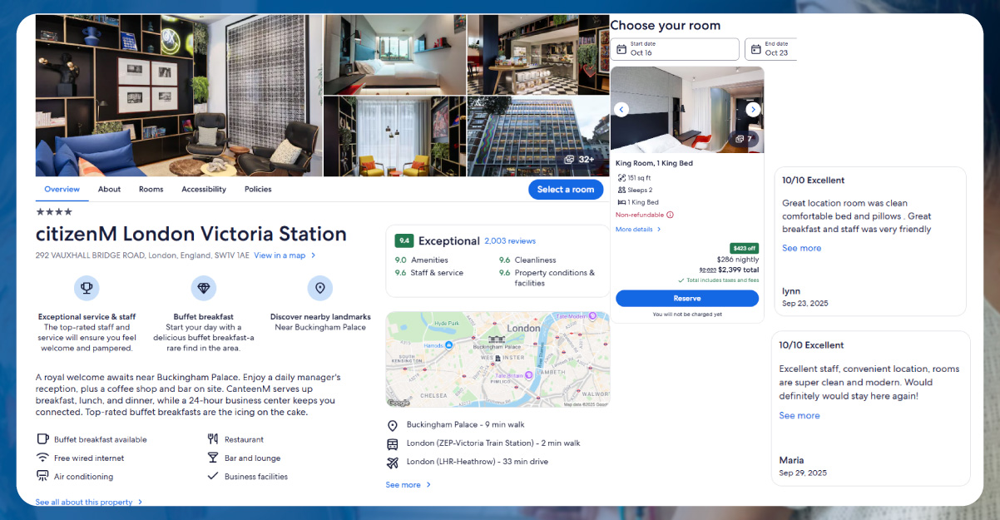Click the Reserve button
1000x520 pixels.
[686, 299]
